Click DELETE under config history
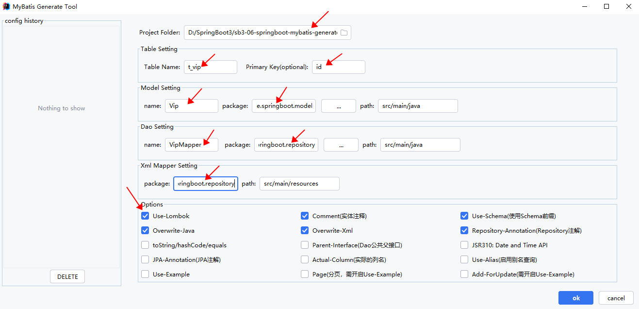639x309 pixels. pos(67,276)
